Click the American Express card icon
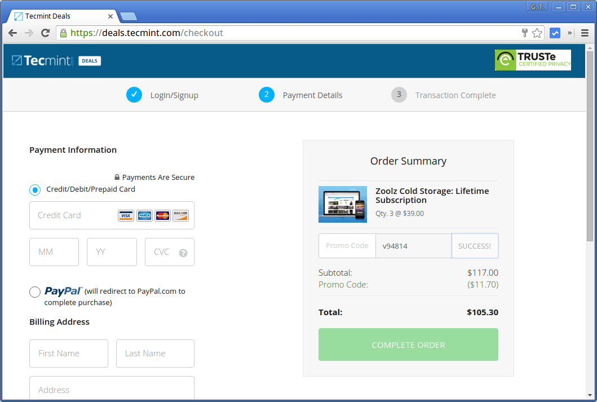Image resolution: width=597 pixels, height=402 pixels. 144,215
